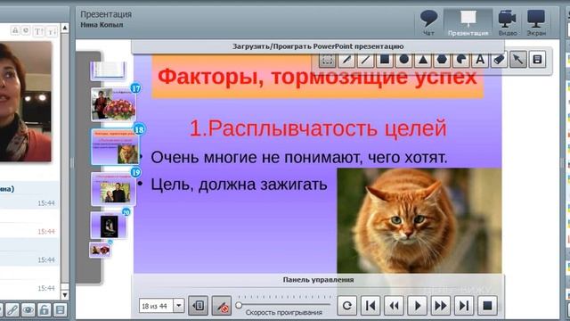Stop the presentation playback
This screenshot has height=321, width=570.
[487, 306]
